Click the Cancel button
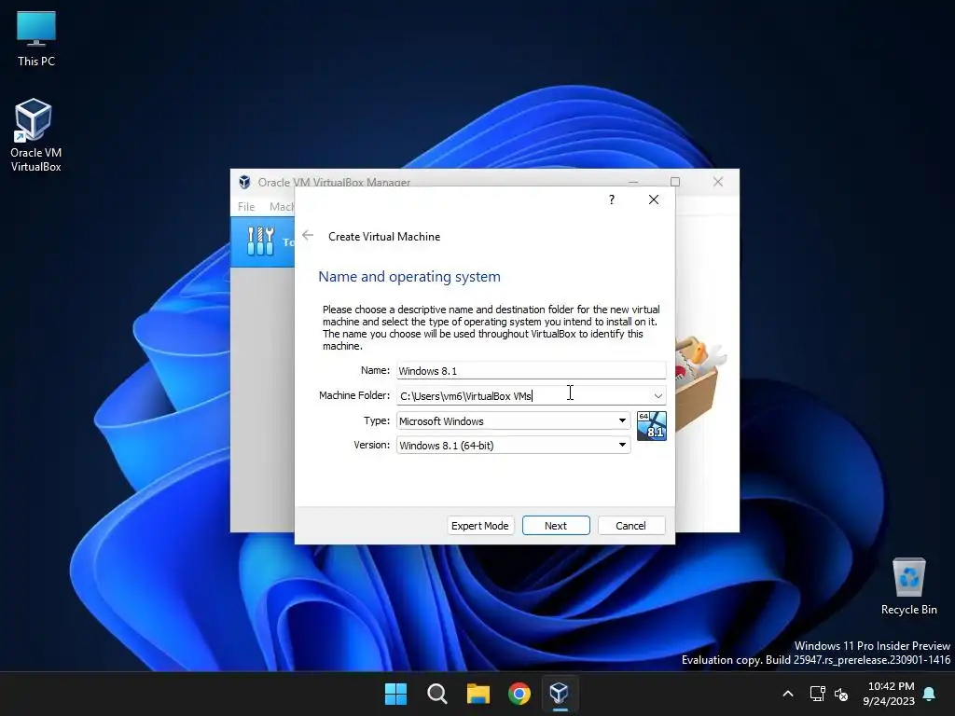 pos(631,526)
